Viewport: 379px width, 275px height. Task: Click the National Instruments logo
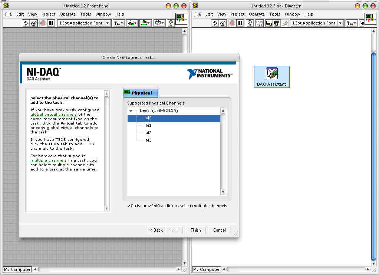pos(209,74)
